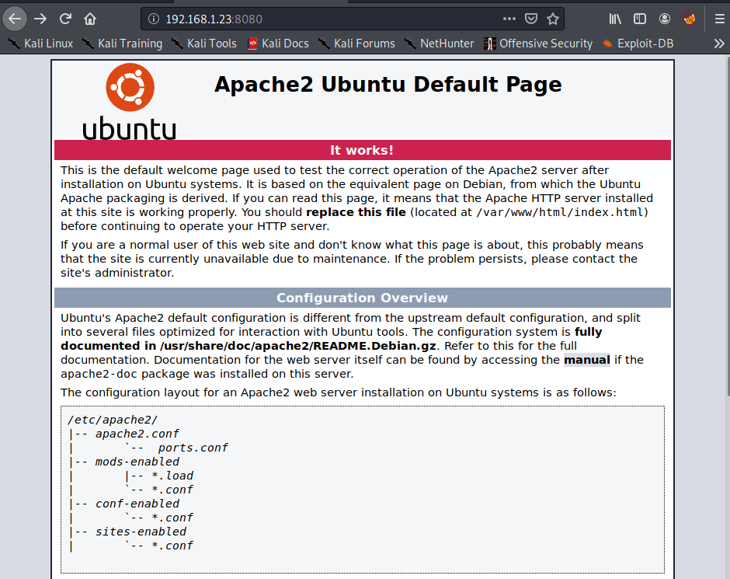
Task: Reload the current page
Action: click(66, 19)
